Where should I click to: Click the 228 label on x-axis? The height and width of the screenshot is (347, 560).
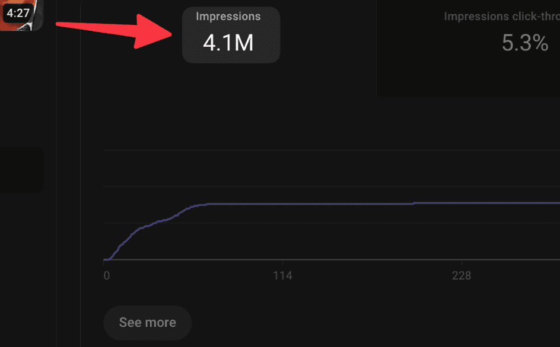[461, 276]
